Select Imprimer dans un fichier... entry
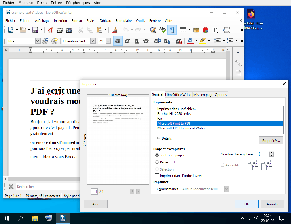The height and width of the screenshot is (224, 291). tap(220, 109)
